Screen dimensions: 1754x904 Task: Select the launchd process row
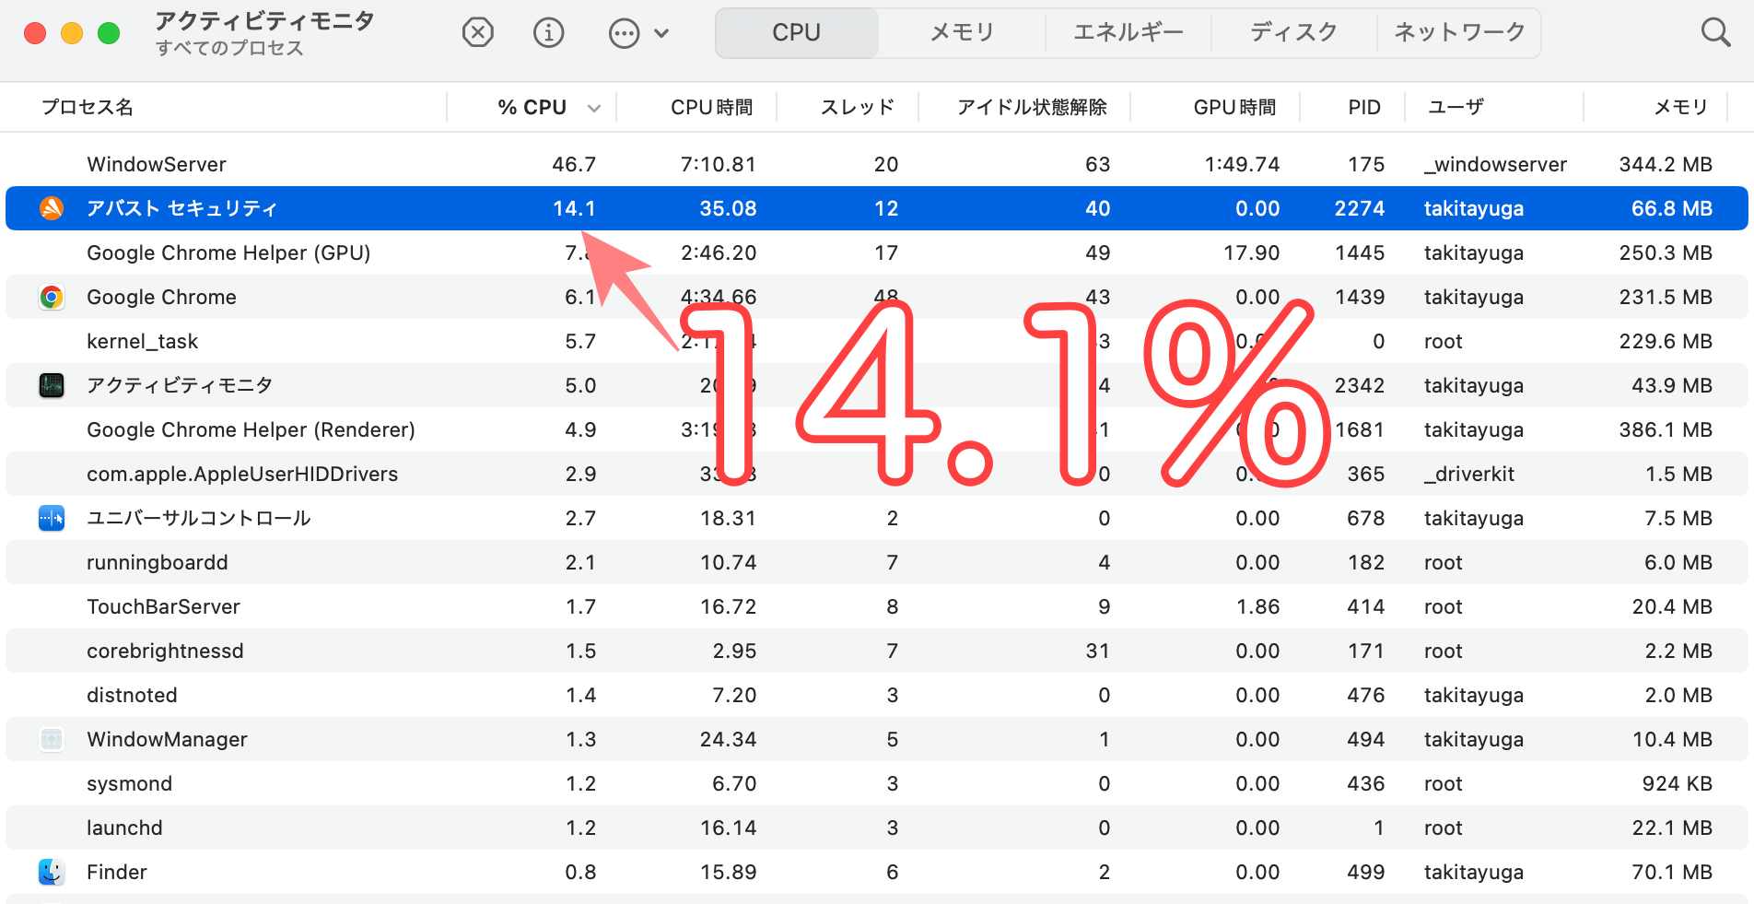(877, 828)
